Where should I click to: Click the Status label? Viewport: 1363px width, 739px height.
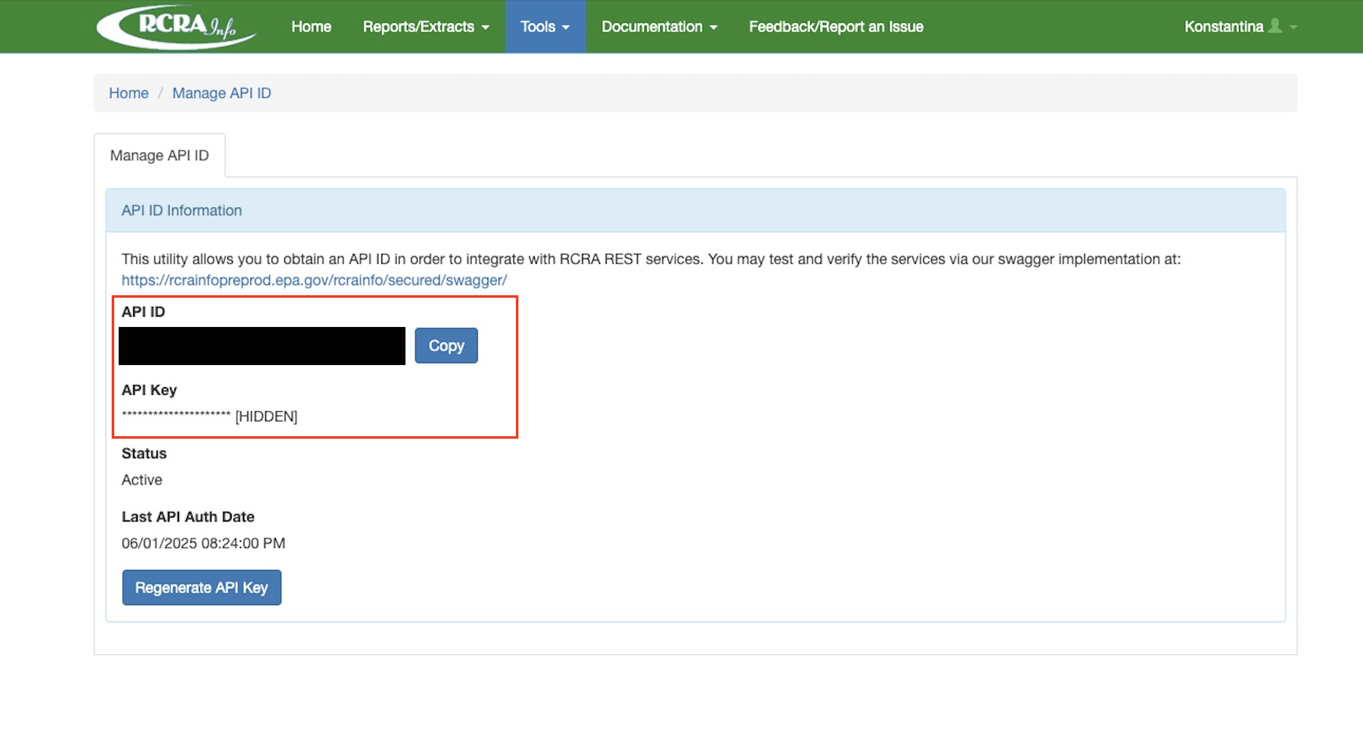144,453
